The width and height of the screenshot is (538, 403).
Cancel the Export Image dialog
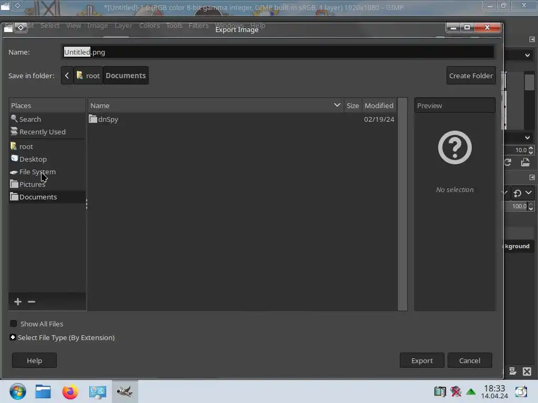point(470,360)
